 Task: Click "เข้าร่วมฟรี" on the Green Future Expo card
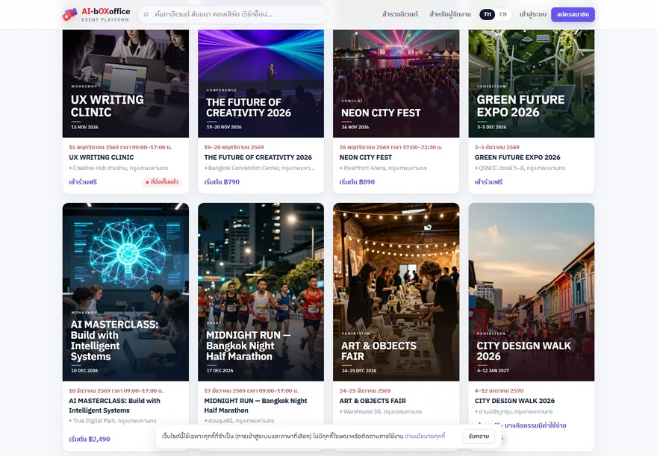488,182
